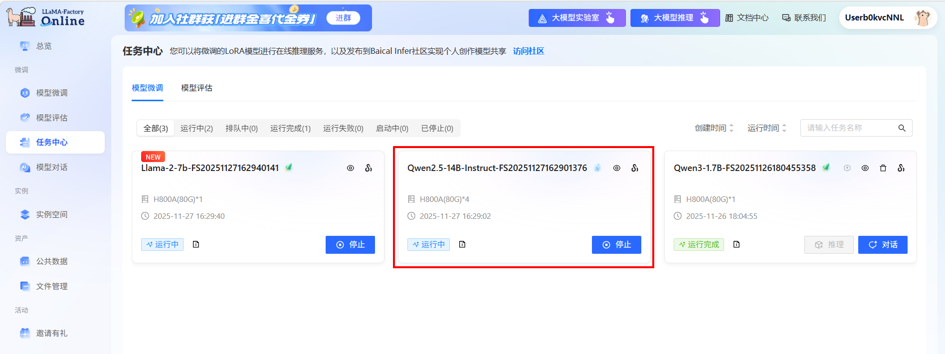Stop the Qwen2.5-14B-Instruct task
The height and width of the screenshot is (354, 945).
click(616, 245)
